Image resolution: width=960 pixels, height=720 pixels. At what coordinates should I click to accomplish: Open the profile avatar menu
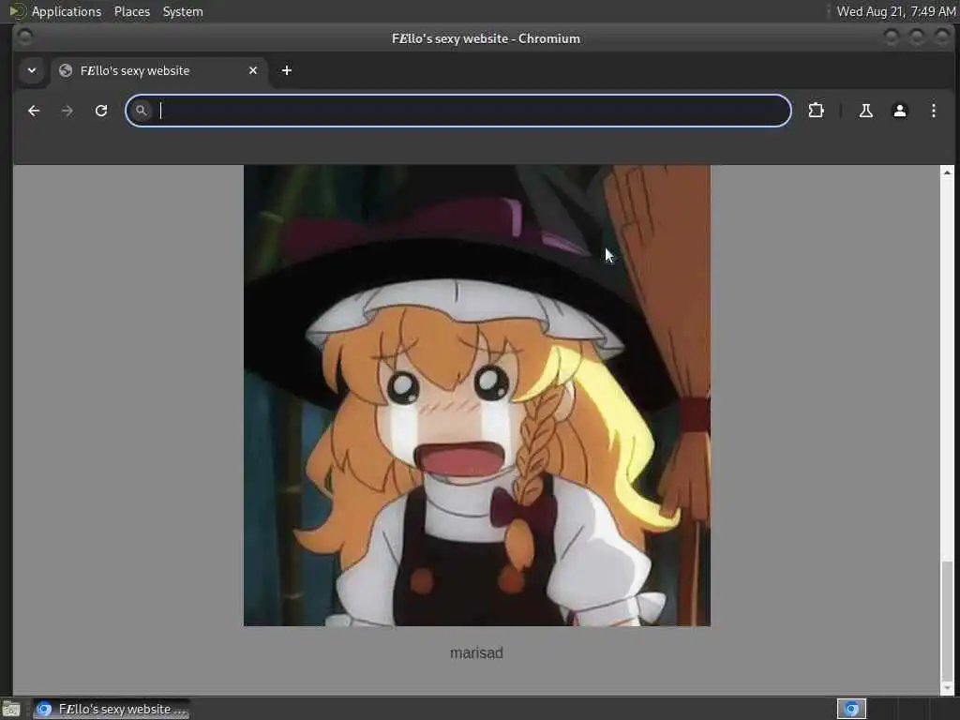point(899,111)
